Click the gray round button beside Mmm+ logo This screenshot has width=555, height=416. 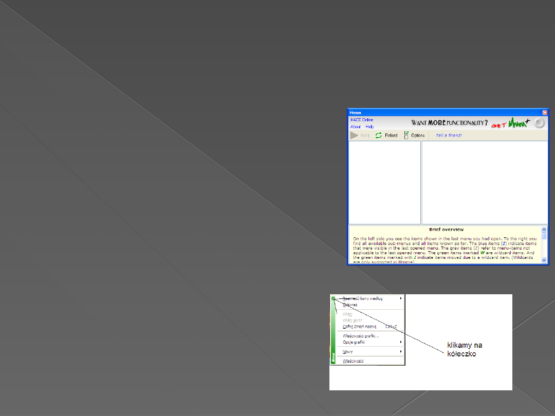click(539, 123)
